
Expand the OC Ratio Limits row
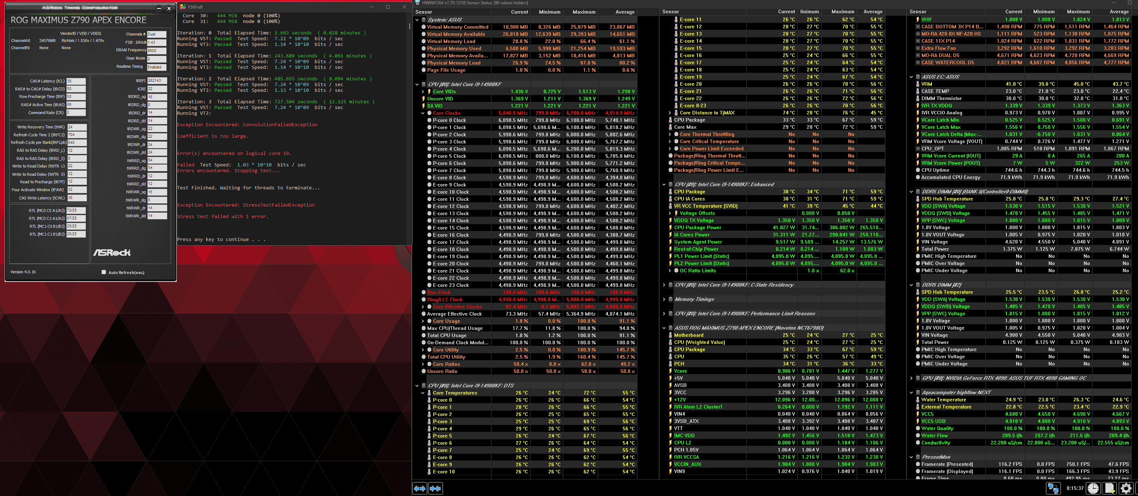click(670, 270)
